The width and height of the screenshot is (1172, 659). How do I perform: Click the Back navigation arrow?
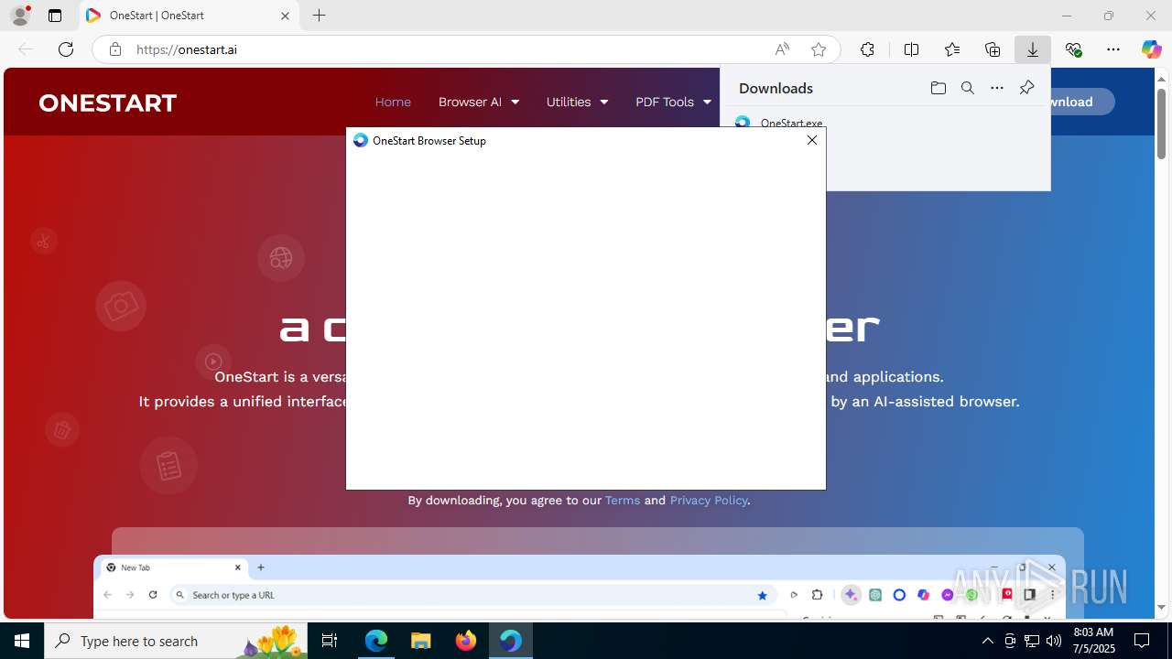pyautogui.click(x=26, y=49)
